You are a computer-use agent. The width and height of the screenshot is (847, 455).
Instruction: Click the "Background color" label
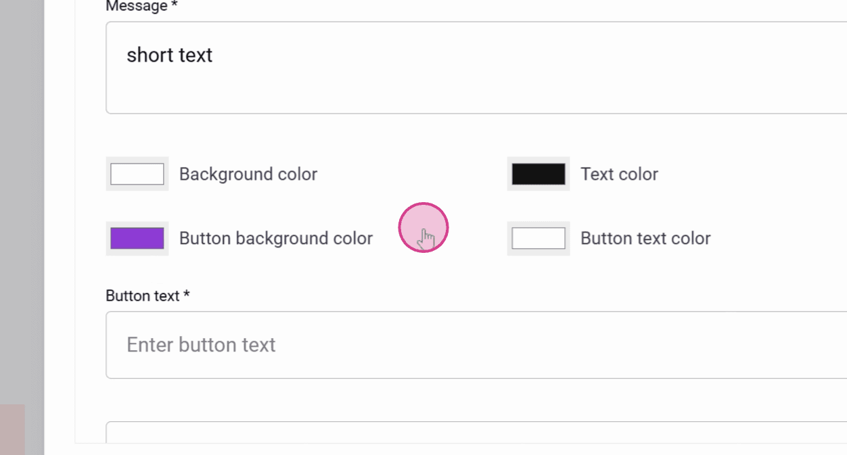[x=248, y=174]
